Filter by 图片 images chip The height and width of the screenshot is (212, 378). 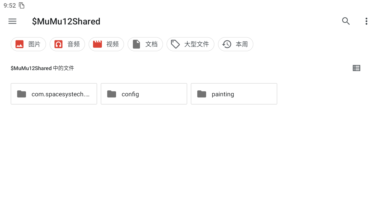click(x=28, y=44)
